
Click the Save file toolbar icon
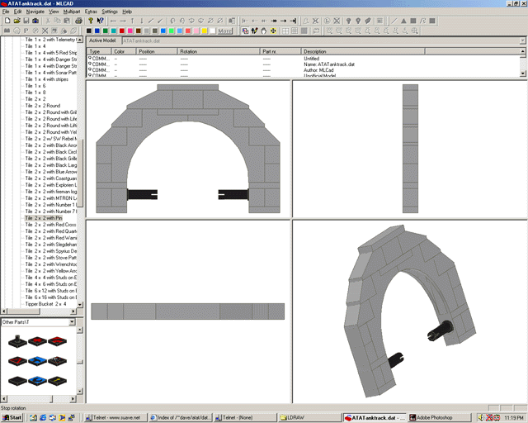click(26, 21)
